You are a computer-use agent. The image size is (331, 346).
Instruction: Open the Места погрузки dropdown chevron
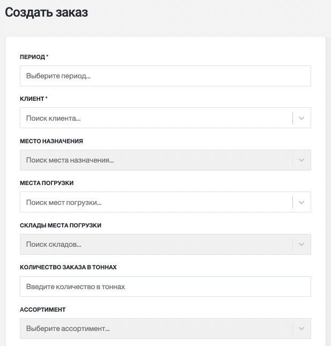pyautogui.click(x=301, y=202)
